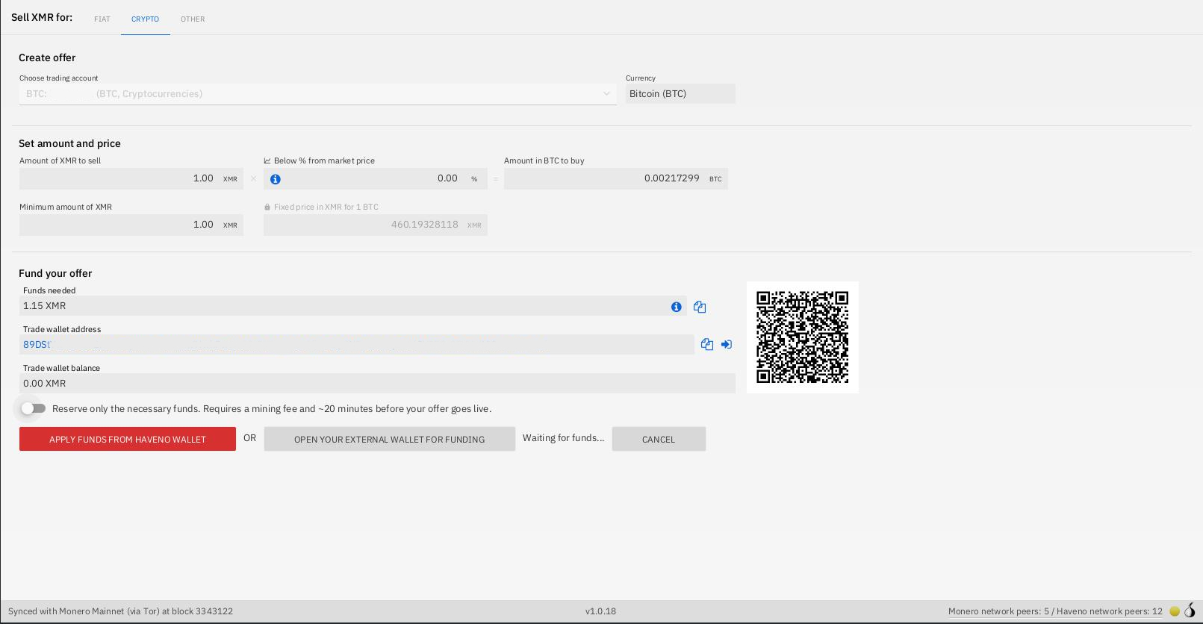This screenshot has height=624, width=1203.
Task: Click Apply Funds From Haveno Wallet
Action: pos(128,439)
